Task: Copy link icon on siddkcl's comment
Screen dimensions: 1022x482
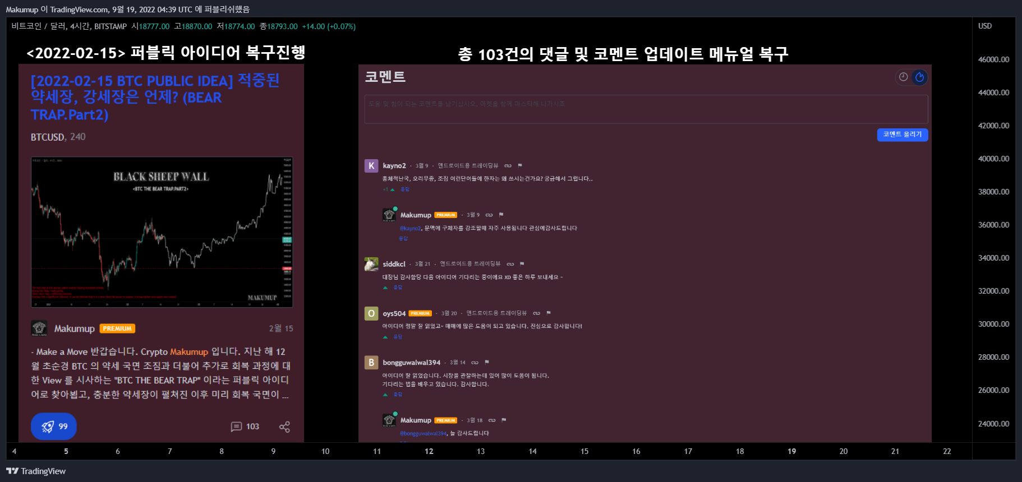Action: tap(510, 264)
